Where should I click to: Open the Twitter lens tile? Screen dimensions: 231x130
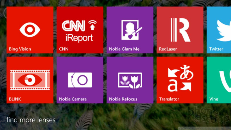pyautogui.click(x=219, y=30)
